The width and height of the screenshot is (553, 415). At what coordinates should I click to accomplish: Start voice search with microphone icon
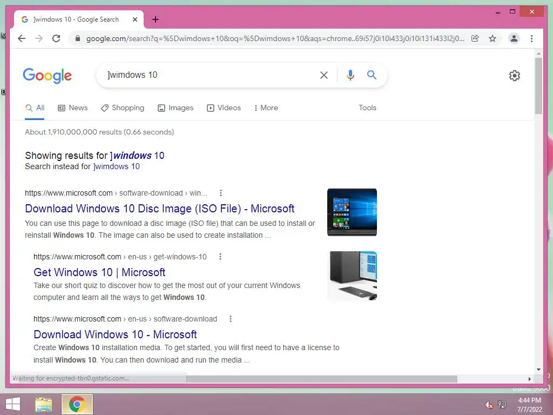[x=350, y=75]
